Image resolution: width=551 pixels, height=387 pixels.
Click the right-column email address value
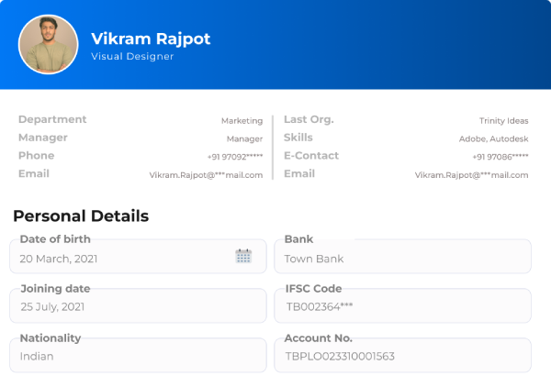471,174
